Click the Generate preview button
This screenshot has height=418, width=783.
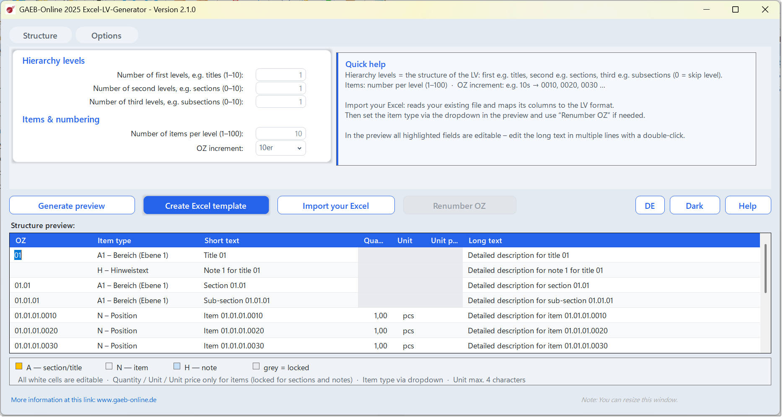pos(72,205)
